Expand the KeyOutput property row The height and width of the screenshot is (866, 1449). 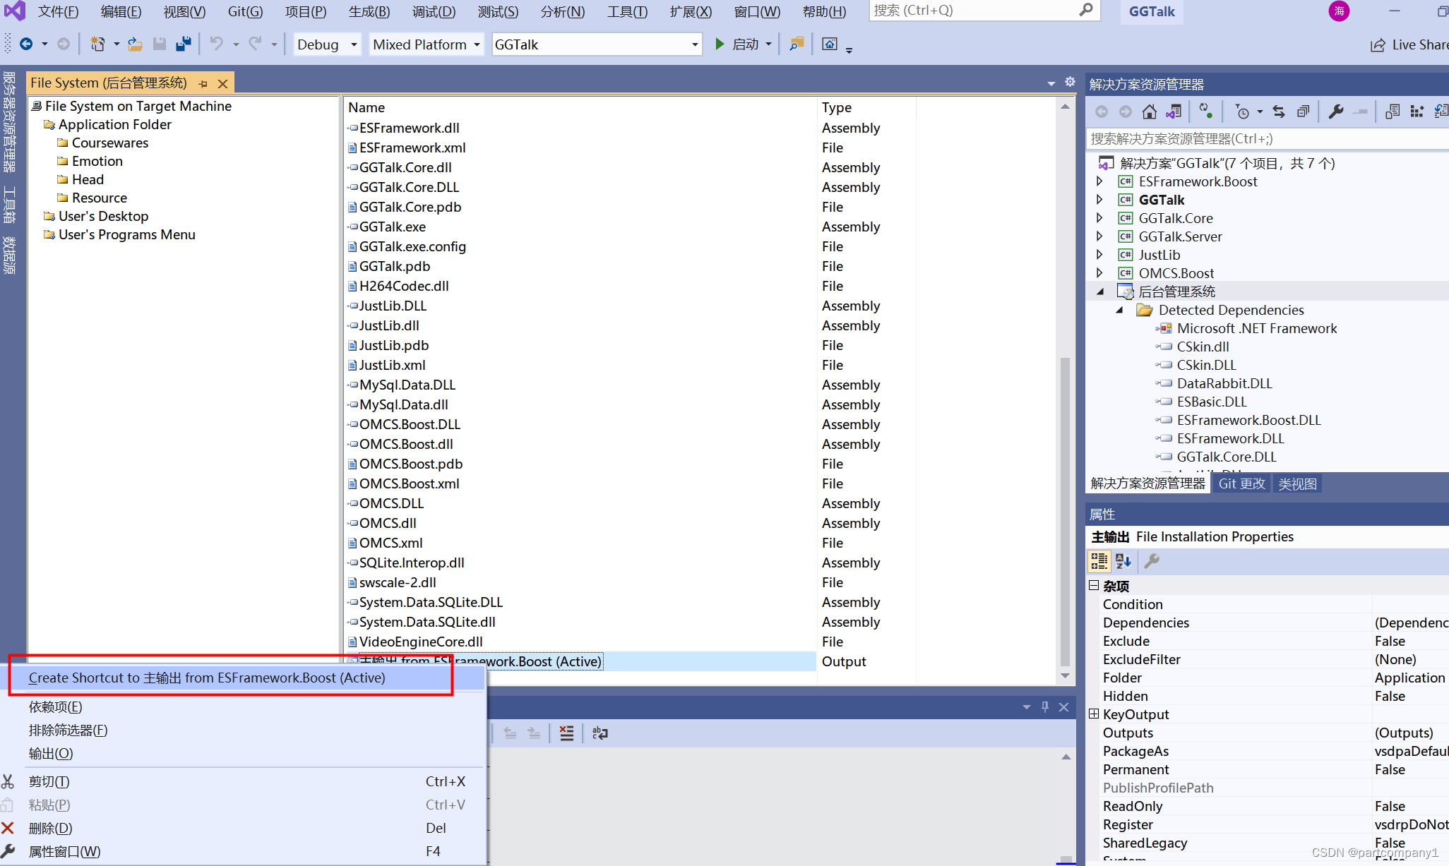(x=1094, y=714)
